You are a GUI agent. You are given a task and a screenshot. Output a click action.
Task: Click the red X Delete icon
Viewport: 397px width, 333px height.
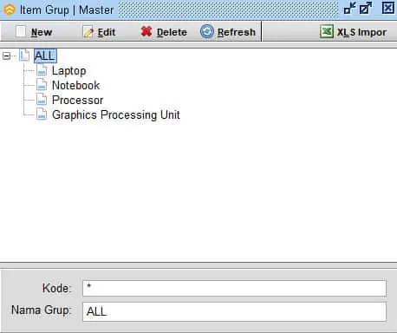[146, 31]
